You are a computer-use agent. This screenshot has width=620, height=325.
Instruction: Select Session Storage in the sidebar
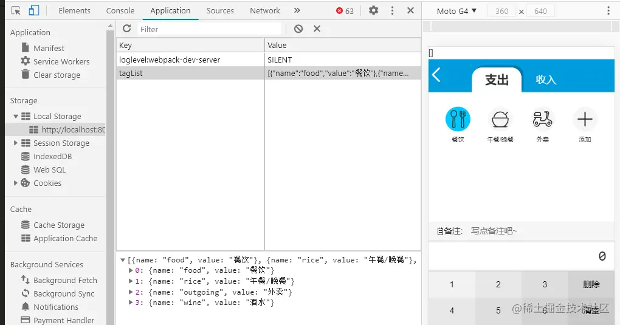[61, 143]
